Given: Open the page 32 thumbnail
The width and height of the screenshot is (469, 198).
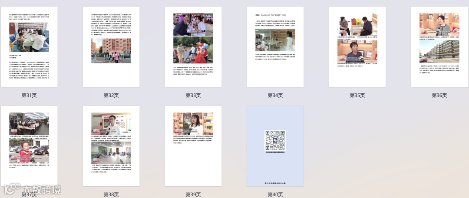Looking at the screenshot, I should [x=111, y=47].
